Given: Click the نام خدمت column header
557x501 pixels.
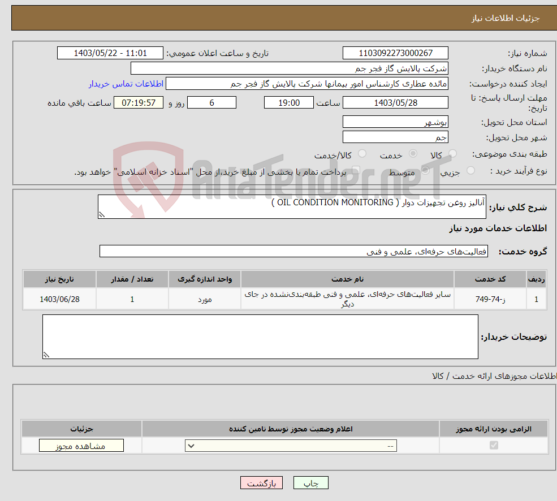Looking at the screenshot, I should [x=347, y=279].
